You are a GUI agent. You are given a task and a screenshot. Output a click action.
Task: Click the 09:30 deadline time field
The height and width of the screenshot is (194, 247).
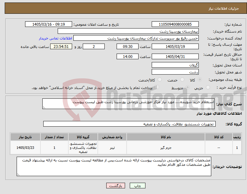(x=128, y=47)
